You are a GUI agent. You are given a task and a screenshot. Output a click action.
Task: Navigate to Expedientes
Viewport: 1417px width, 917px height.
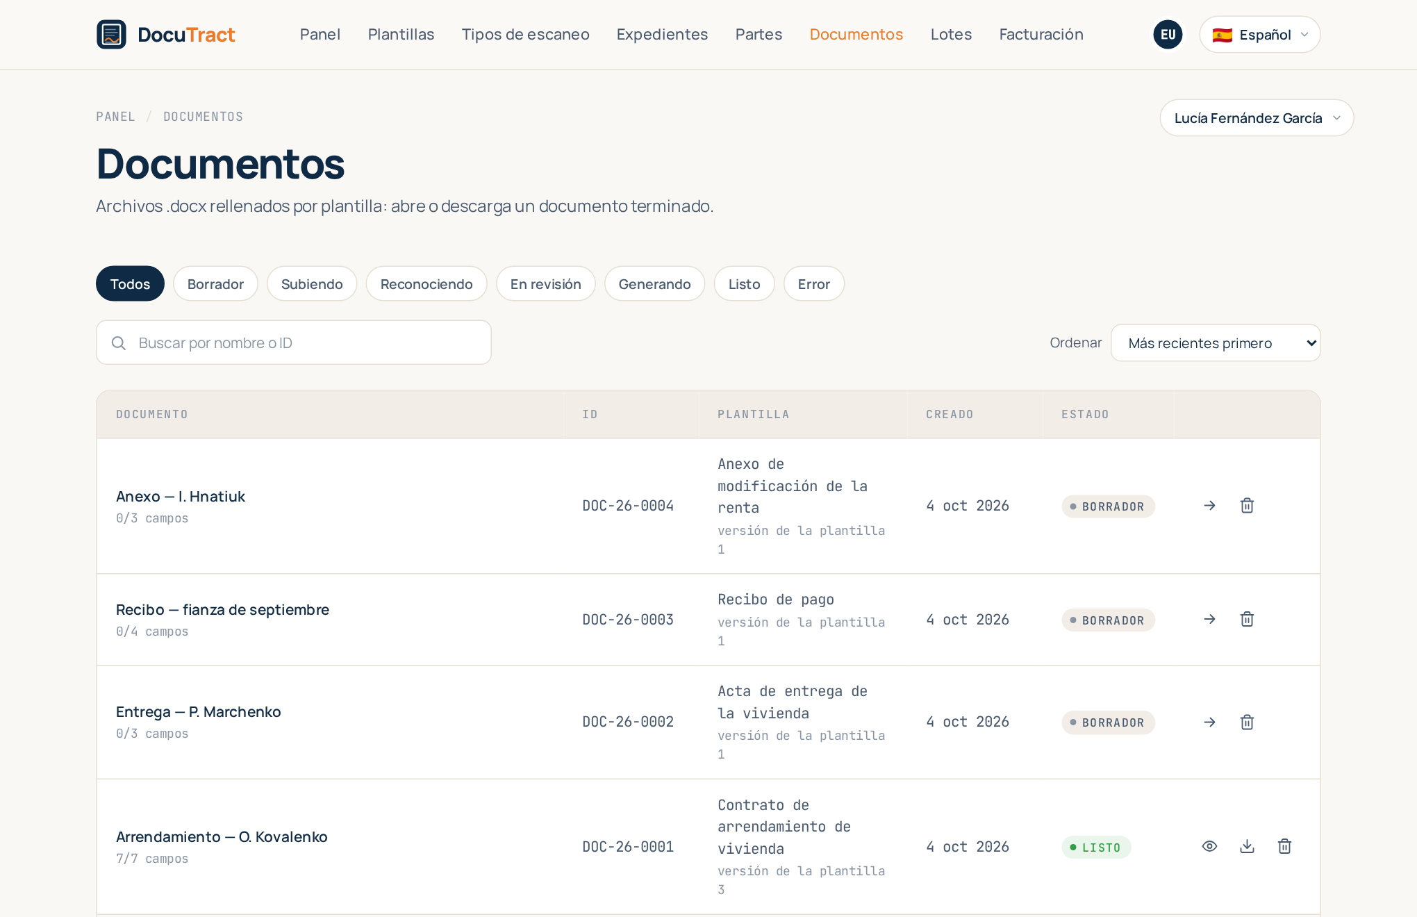click(x=662, y=35)
